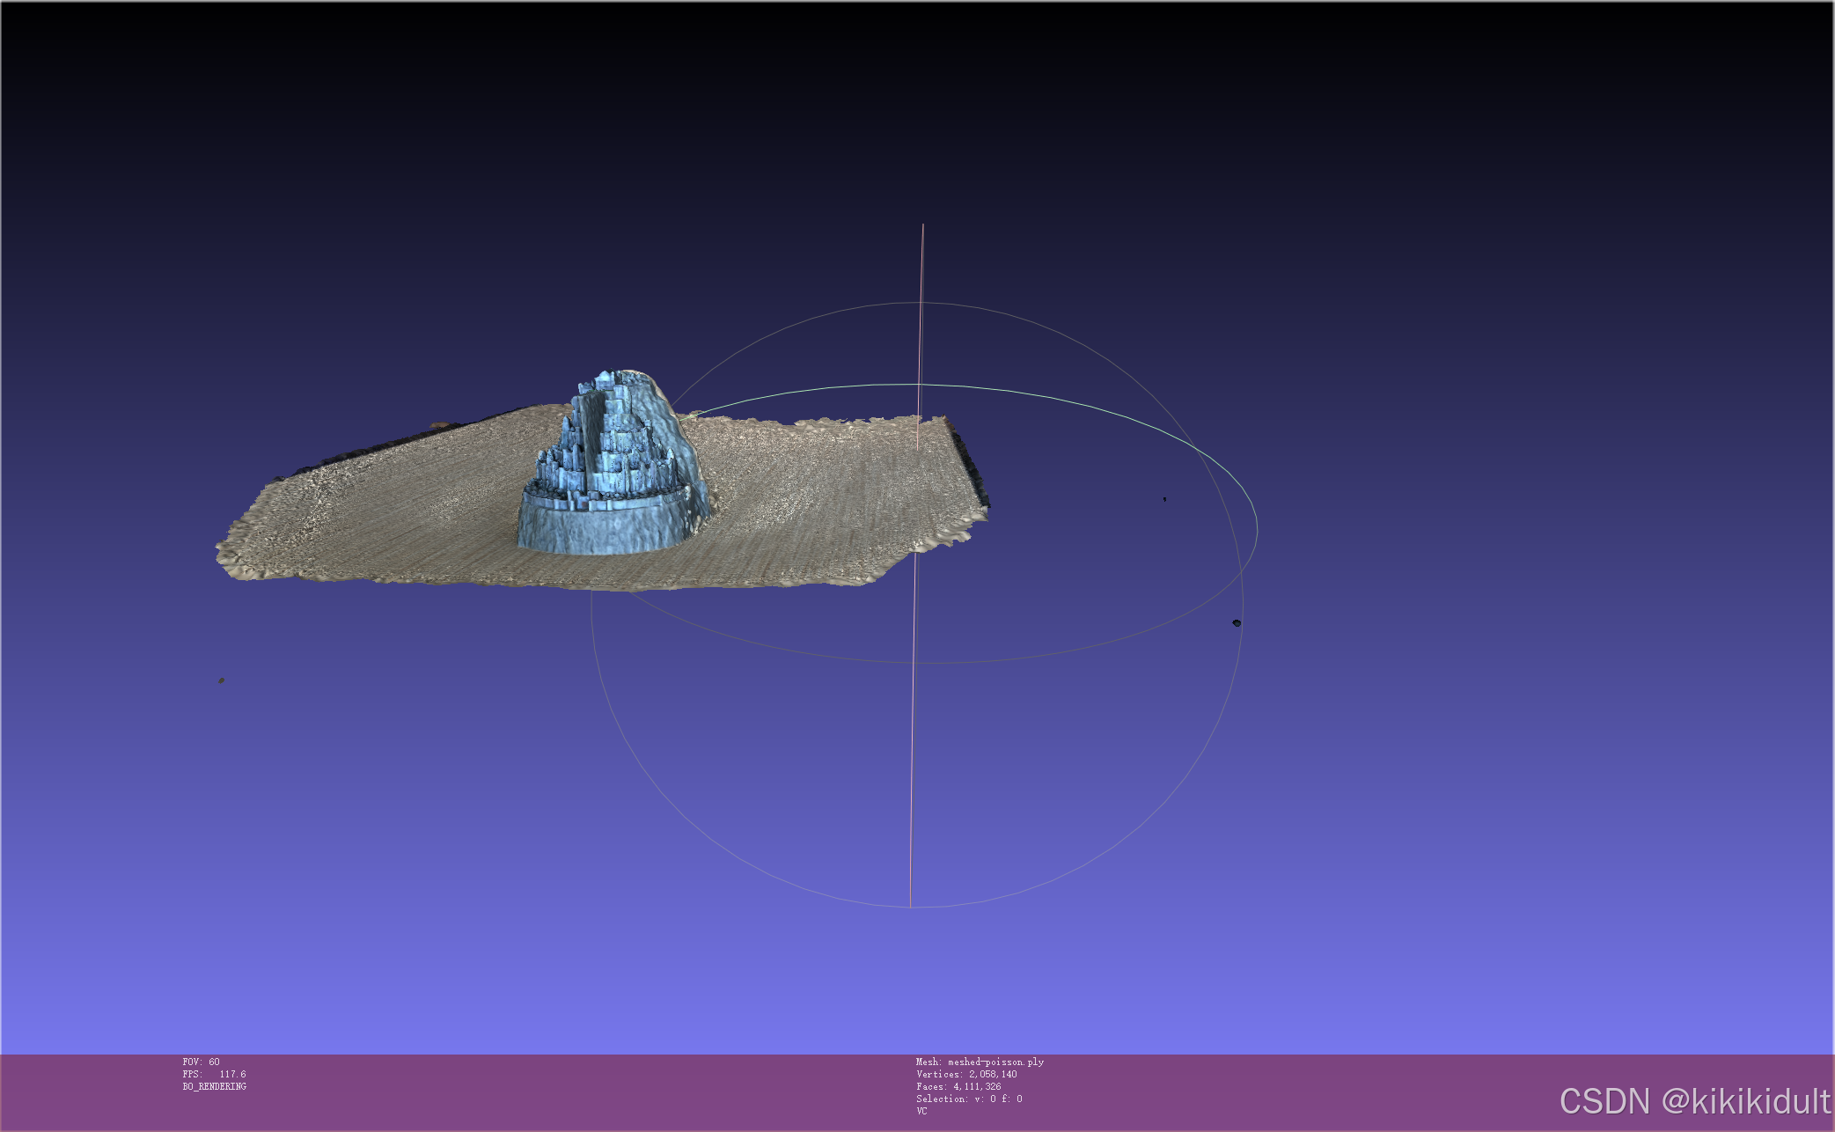Click the VC label in the info bar
This screenshot has height=1132, width=1835.
pyautogui.click(x=921, y=1111)
